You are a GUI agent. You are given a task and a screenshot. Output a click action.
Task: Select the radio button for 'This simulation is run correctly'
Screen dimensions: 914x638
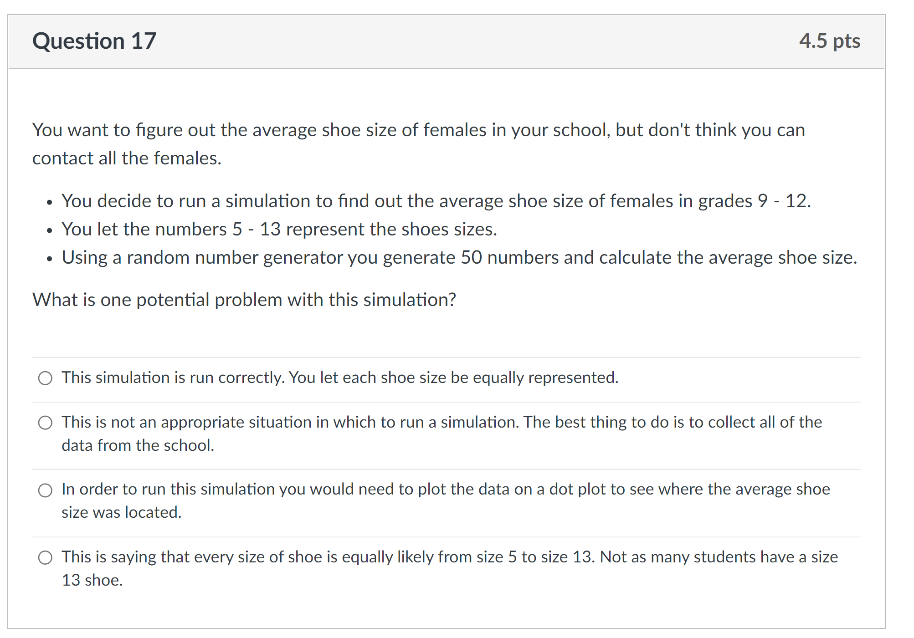coord(46,378)
